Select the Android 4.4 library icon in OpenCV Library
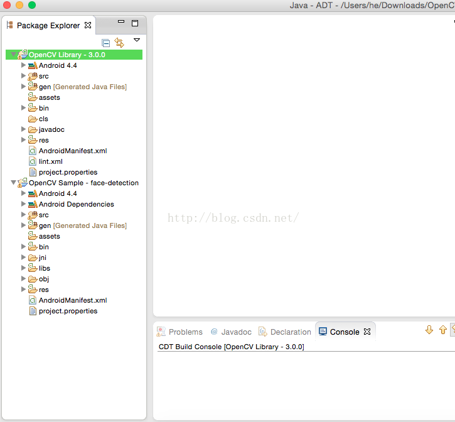 pos(33,66)
